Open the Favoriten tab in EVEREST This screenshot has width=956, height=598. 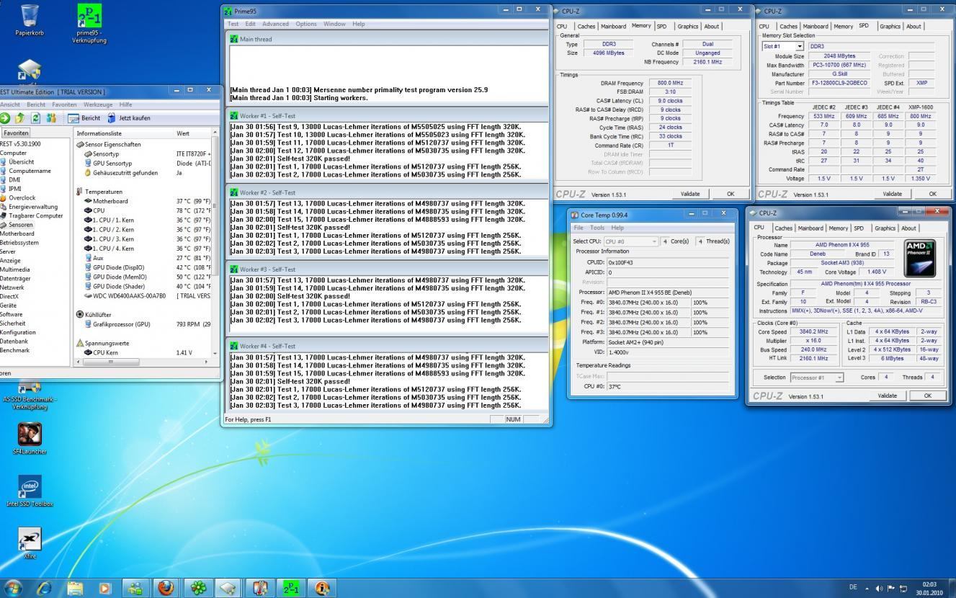pyautogui.click(x=16, y=133)
